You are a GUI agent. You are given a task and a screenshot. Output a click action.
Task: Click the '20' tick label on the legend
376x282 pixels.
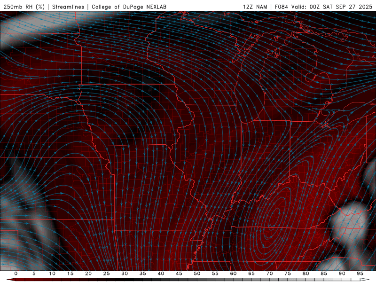(88, 274)
